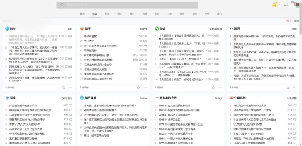Favorite the 澎湃 card with star
The width and height of the screenshot is (302, 146).
288,87
